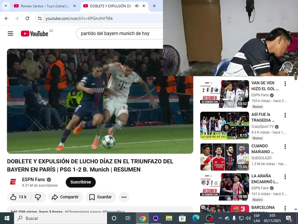Open Cortana circle icon on the taskbar
Screen dimensions: 298x224
pos(114,218)
